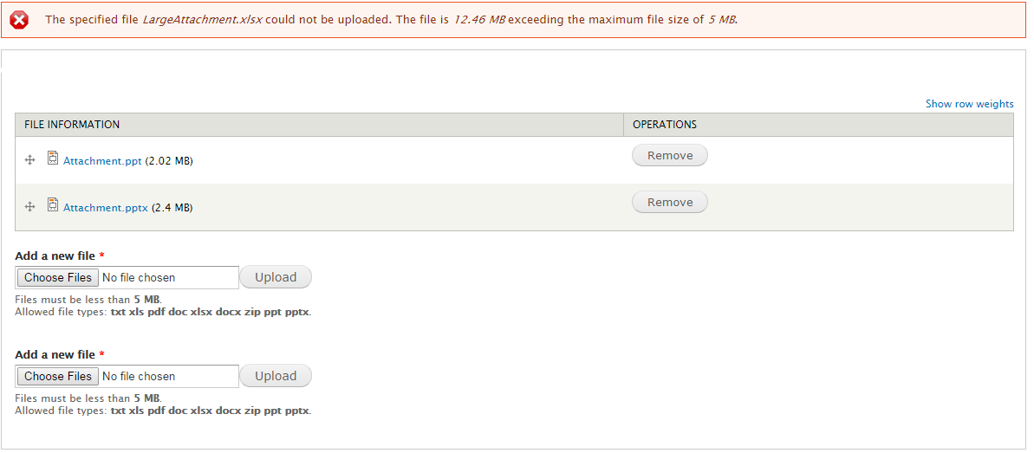
Task: Click the Operations column header
Action: click(x=665, y=125)
